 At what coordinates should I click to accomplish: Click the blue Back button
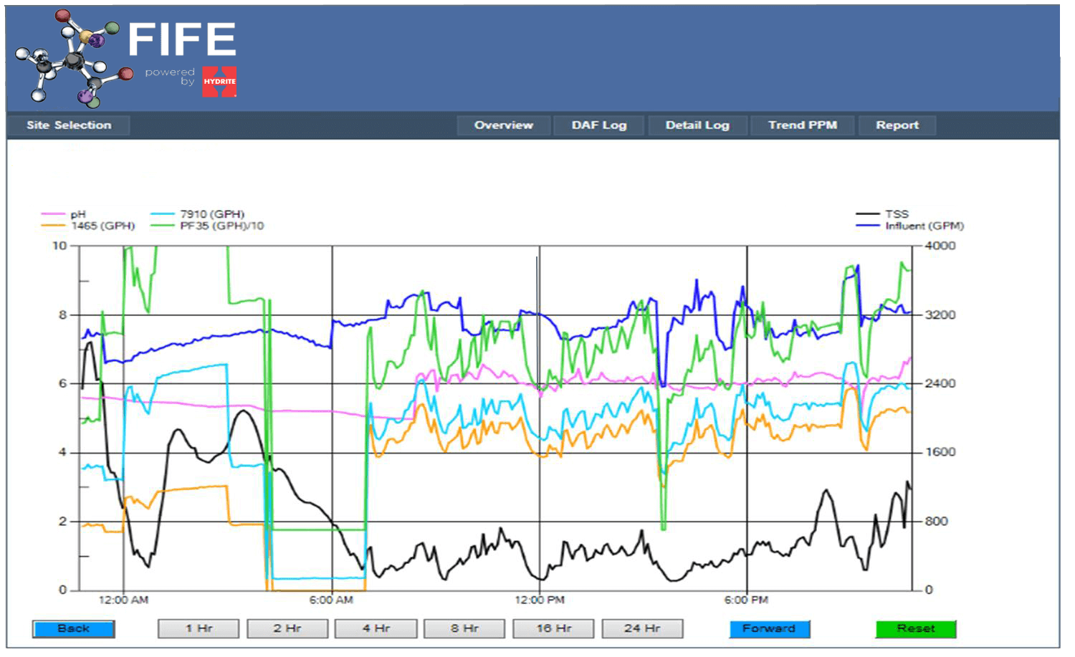point(73,629)
